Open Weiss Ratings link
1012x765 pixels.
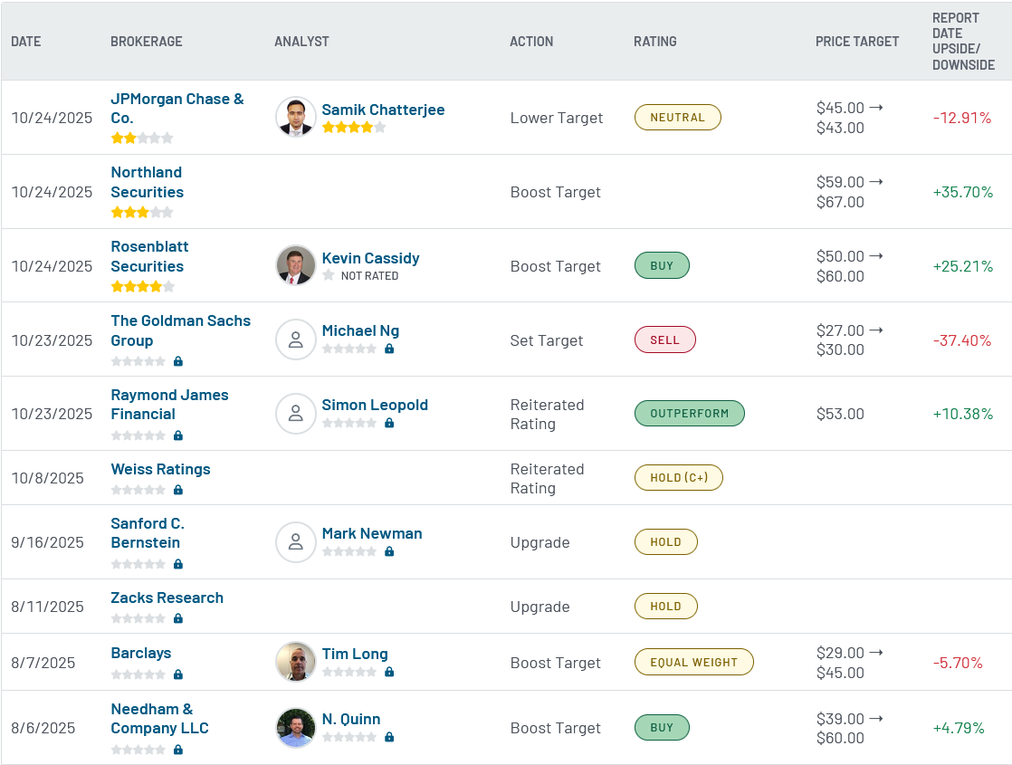click(x=161, y=469)
